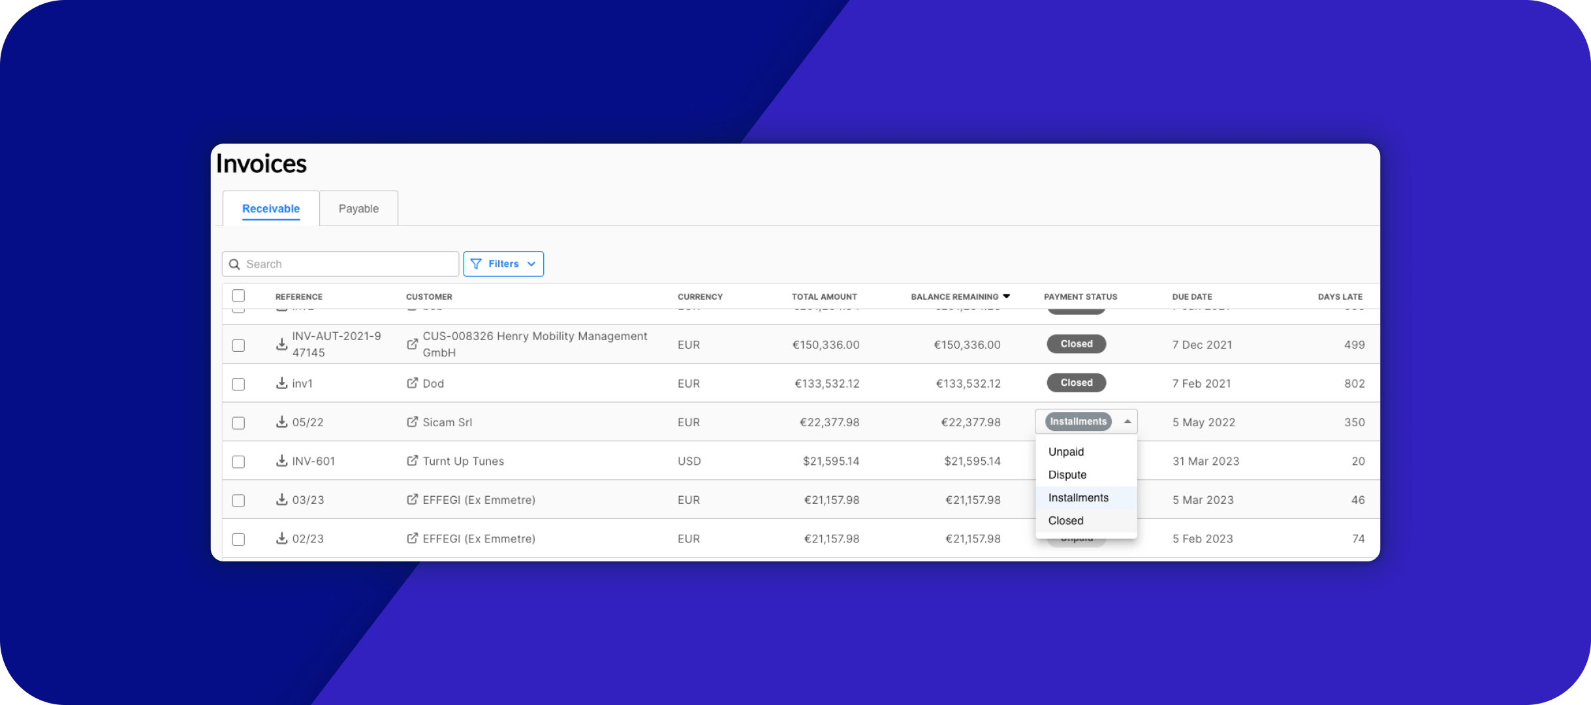
Task: Collapse the Installments payment status dropdown
Action: 1127,422
